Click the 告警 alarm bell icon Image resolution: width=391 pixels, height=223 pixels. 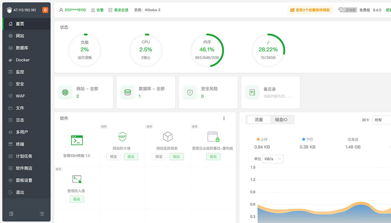pos(93,10)
